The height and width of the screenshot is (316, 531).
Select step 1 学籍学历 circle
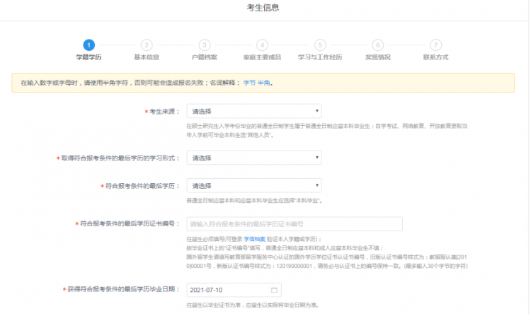(x=88, y=45)
